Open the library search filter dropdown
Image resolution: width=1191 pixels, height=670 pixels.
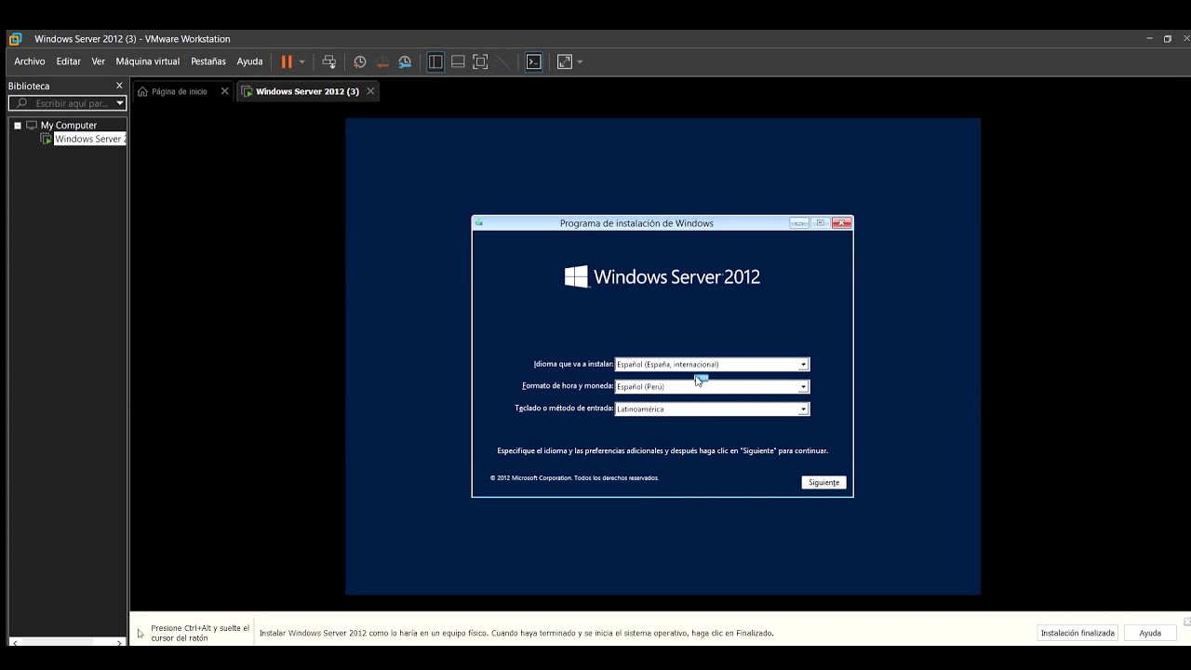(120, 103)
